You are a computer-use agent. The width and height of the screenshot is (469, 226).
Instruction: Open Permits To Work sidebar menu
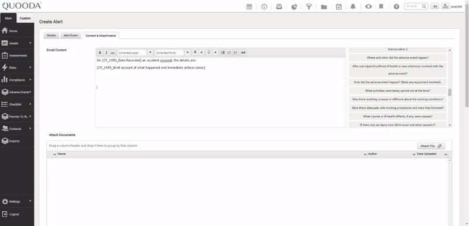(x=17, y=116)
